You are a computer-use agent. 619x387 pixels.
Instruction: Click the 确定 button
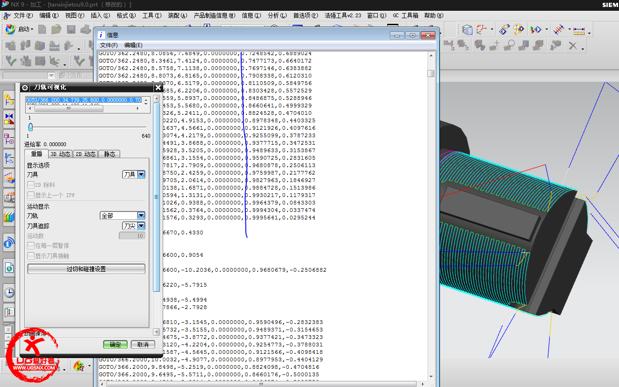click(x=115, y=345)
